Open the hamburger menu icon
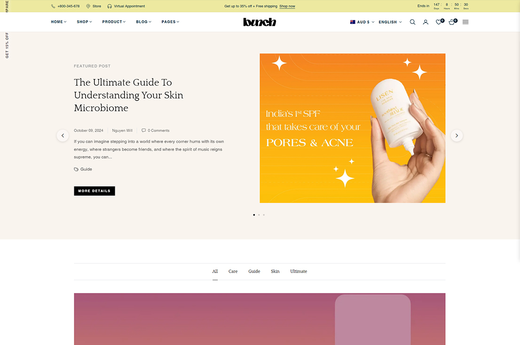Image resolution: width=520 pixels, height=345 pixels. coord(465,22)
